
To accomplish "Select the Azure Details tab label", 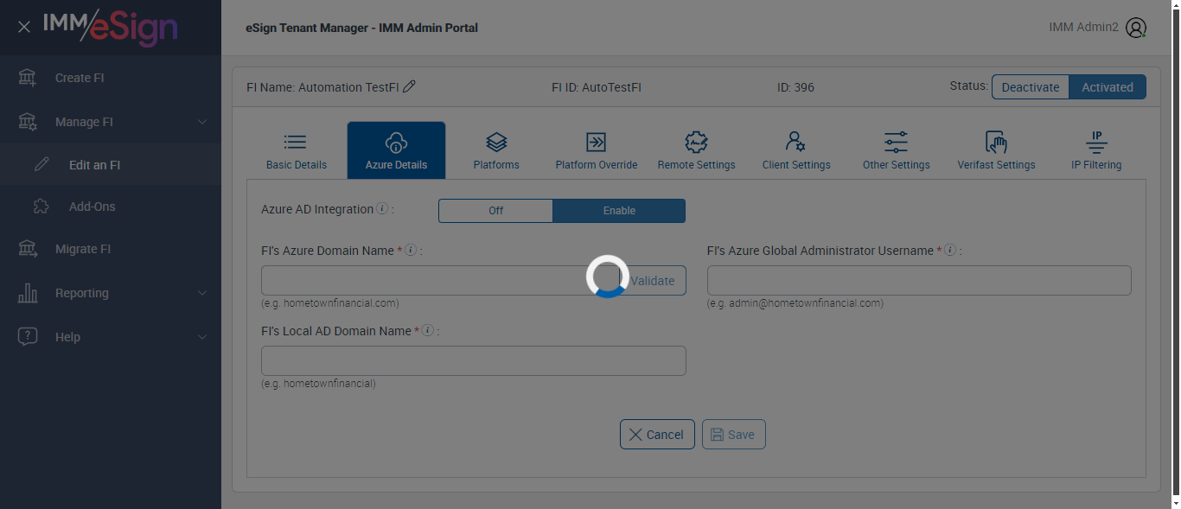I will click(x=396, y=165).
